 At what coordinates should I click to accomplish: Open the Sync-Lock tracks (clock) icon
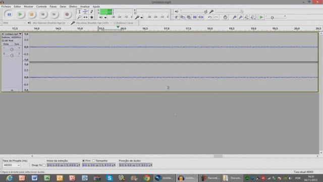[225, 17]
